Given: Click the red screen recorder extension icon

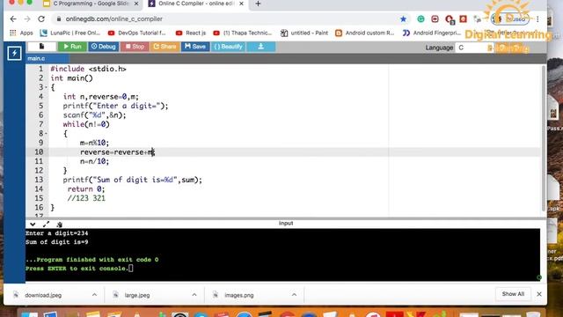Looking at the screenshot, I should click(435, 19).
